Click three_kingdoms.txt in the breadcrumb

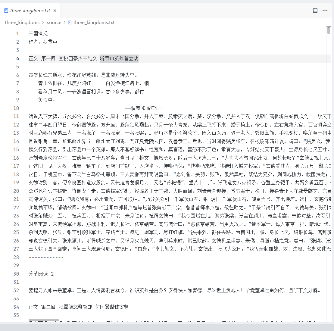pyautogui.click(x=94, y=22)
